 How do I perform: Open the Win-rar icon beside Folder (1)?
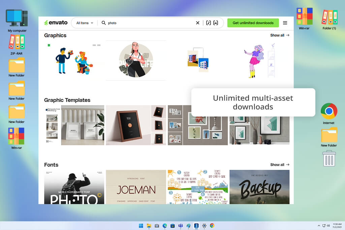304,19
